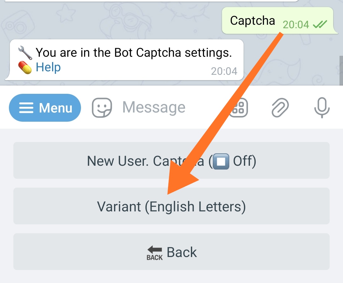This screenshot has width=343, height=283.
Task: Open the blue bot Menu button
Action: (45, 108)
